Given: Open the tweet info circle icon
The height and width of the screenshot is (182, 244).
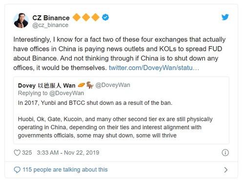Looking at the screenshot, I should click(x=225, y=153).
